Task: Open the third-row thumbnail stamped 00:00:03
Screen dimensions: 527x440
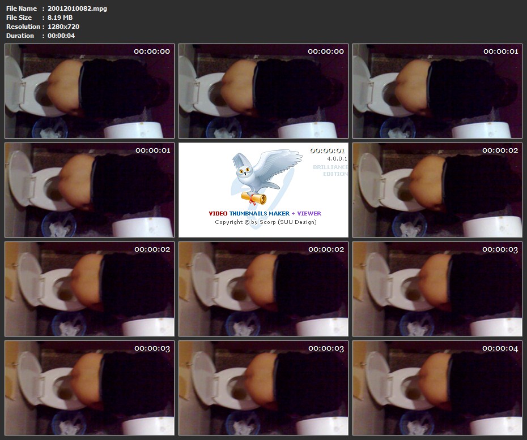Action: [x=437, y=289]
